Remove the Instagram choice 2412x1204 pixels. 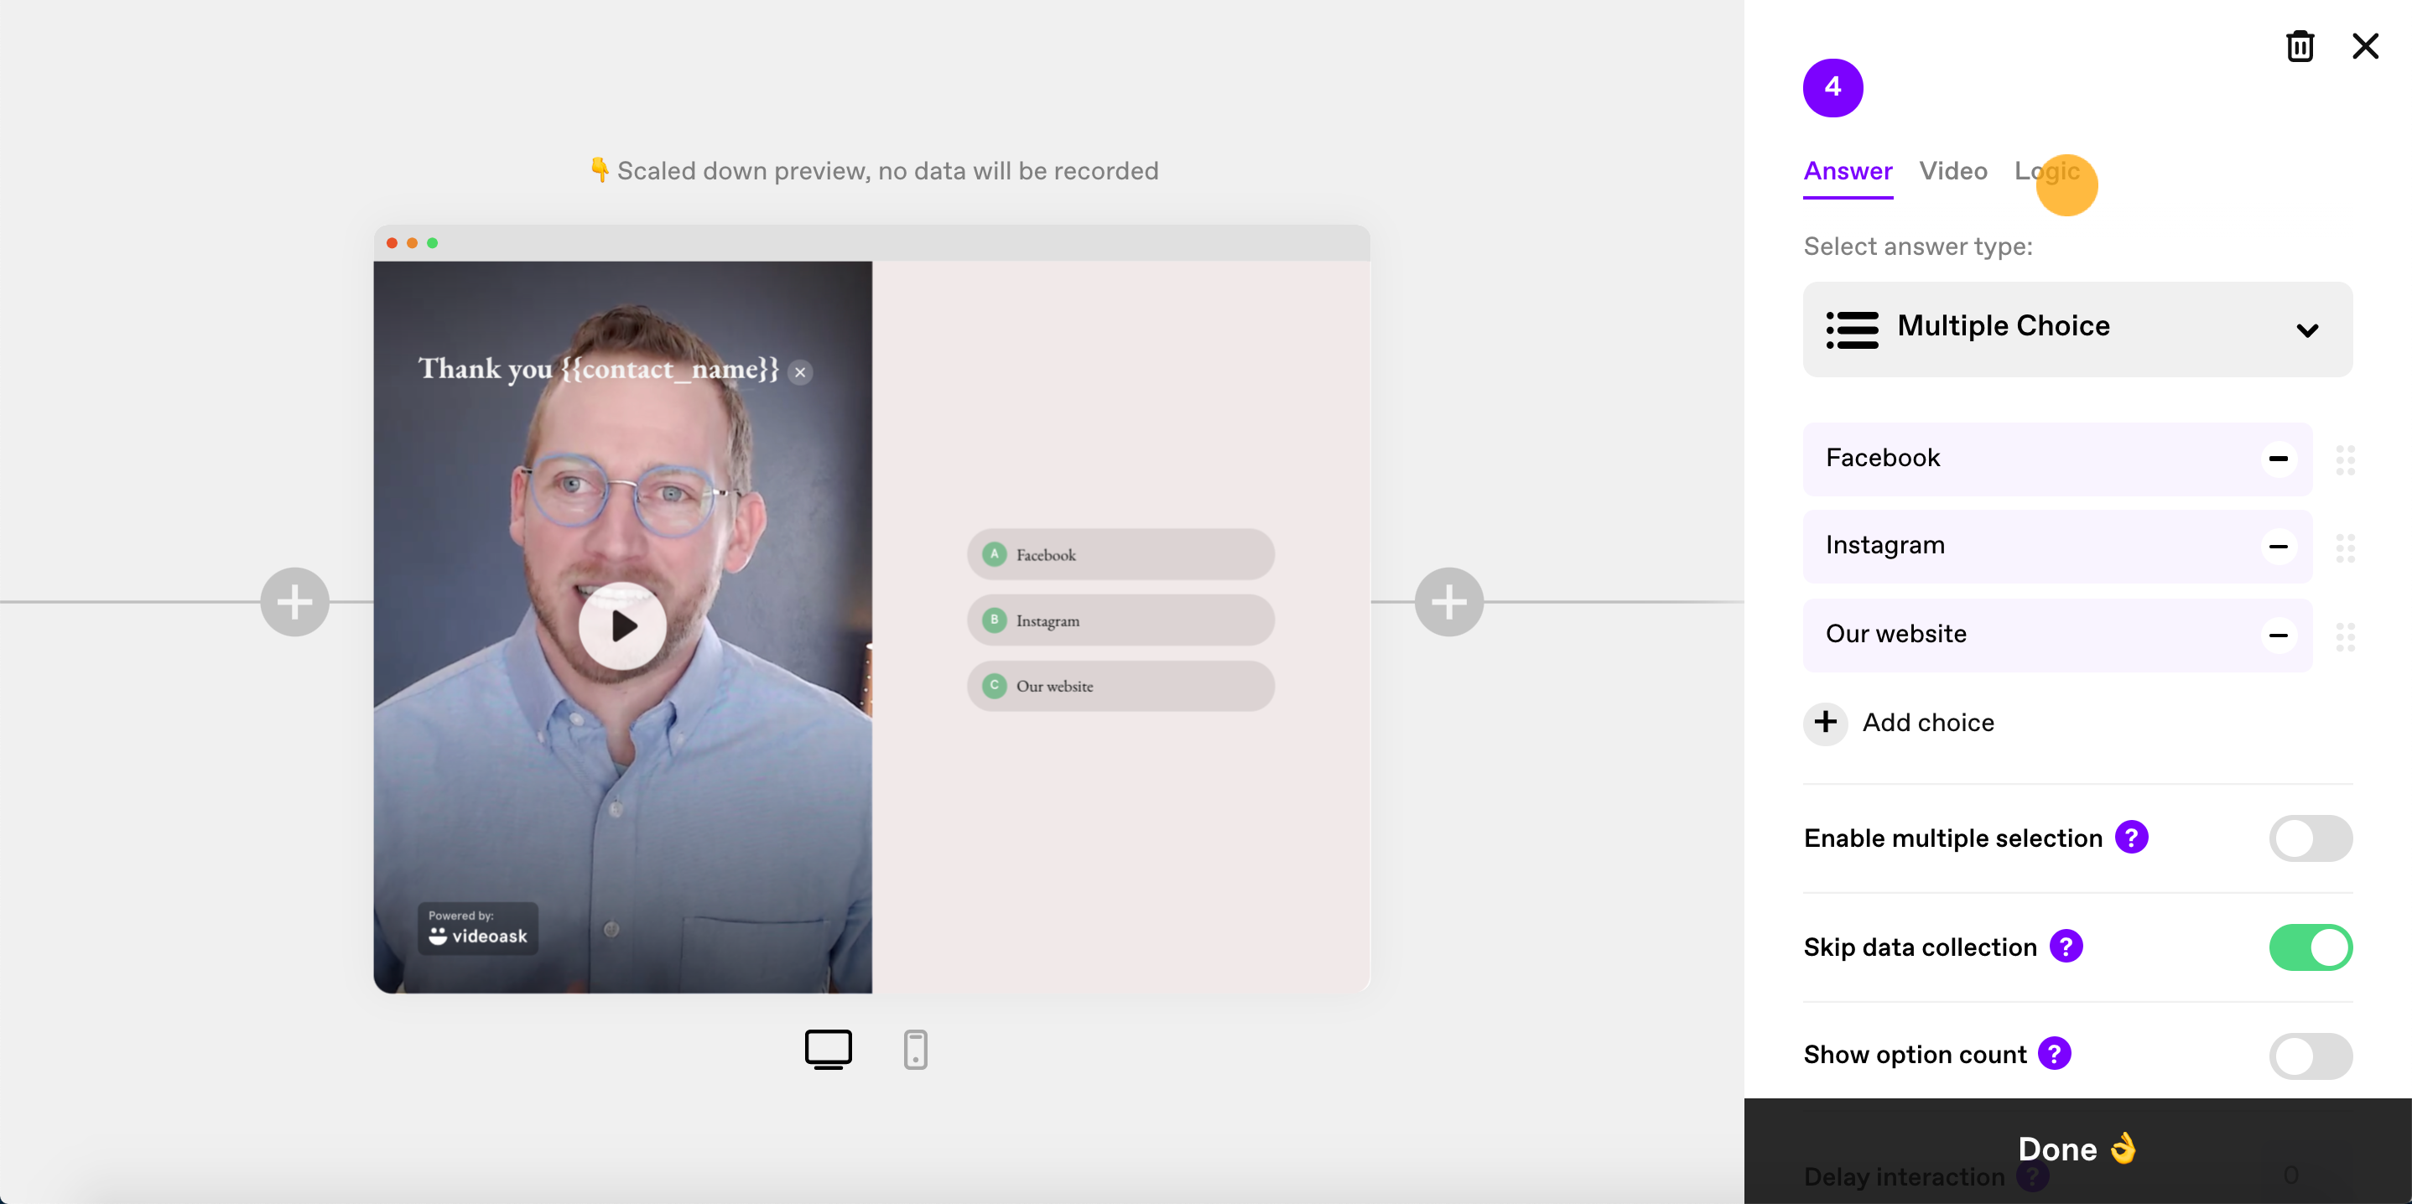pos(2278,546)
